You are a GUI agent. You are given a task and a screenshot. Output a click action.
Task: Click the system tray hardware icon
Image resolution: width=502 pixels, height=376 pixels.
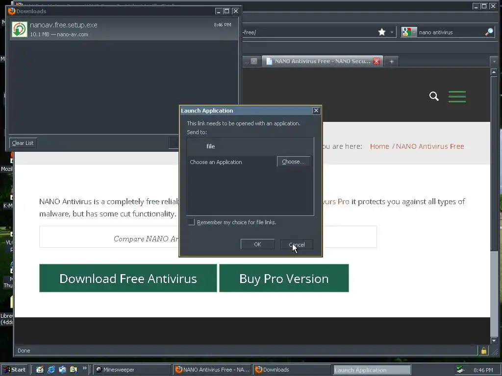point(460,370)
